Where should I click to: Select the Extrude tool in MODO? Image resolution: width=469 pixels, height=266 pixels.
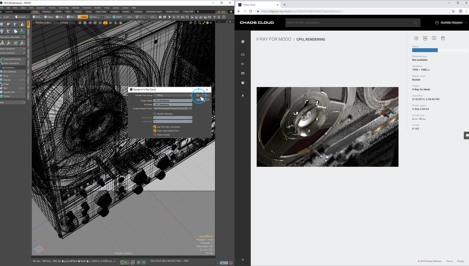point(7,80)
